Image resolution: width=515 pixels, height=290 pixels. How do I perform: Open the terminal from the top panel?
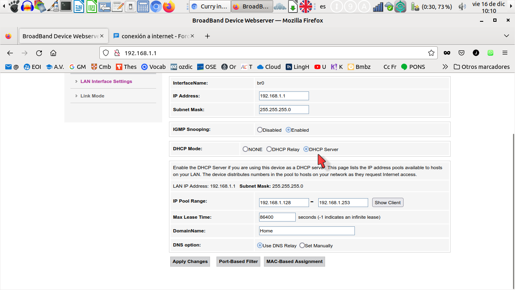coord(66,6)
